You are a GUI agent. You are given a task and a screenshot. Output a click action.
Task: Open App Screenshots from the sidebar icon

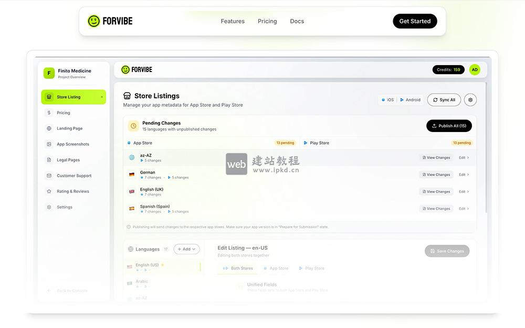(50, 144)
